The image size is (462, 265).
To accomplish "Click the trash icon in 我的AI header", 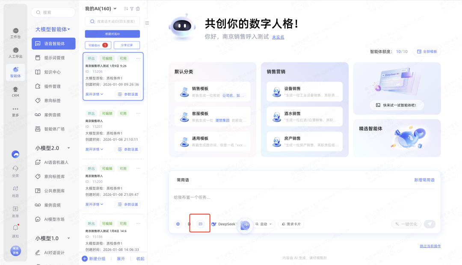I will point(138,9).
